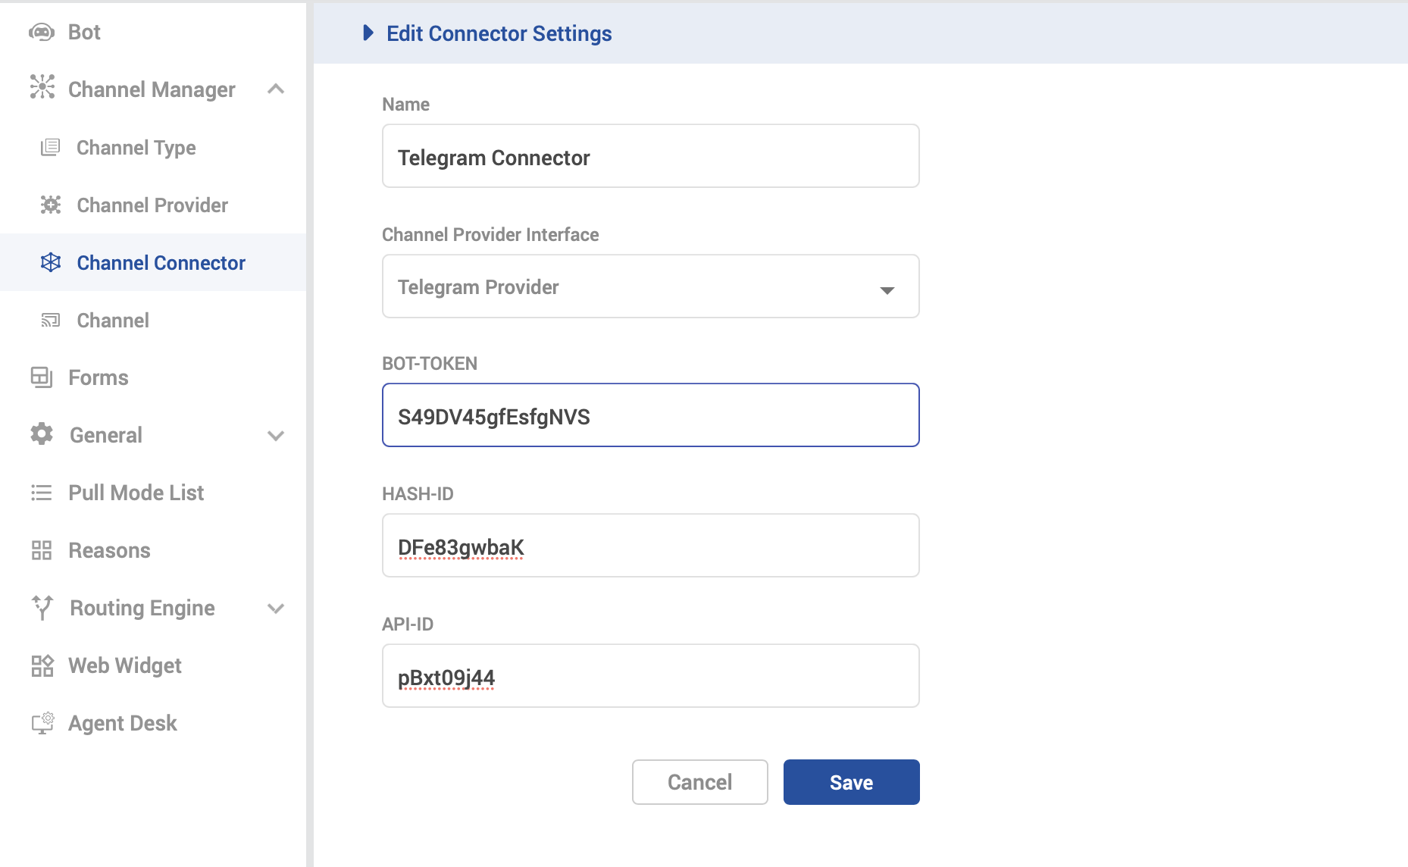This screenshot has width=1408, height=867.
Task: Expand the Routing Engine chevron
Action: tap(276, 608)
